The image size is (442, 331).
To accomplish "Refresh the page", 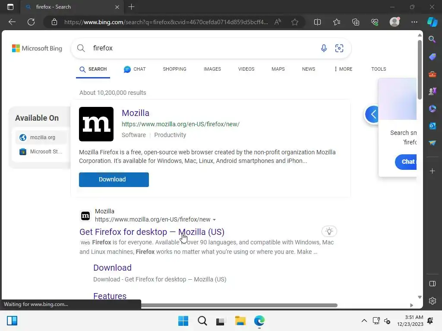I will click(31, 22).
